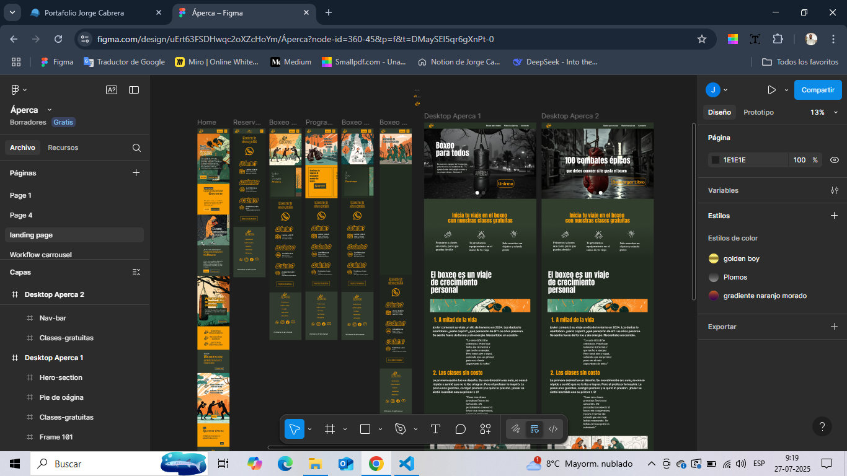Screen dimensions: 847x476
Task: Open variables settings icon
Action: tap(835, 190)
